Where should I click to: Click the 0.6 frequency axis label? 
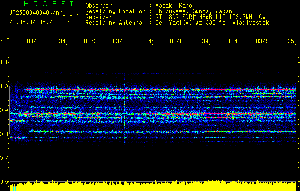4,181
